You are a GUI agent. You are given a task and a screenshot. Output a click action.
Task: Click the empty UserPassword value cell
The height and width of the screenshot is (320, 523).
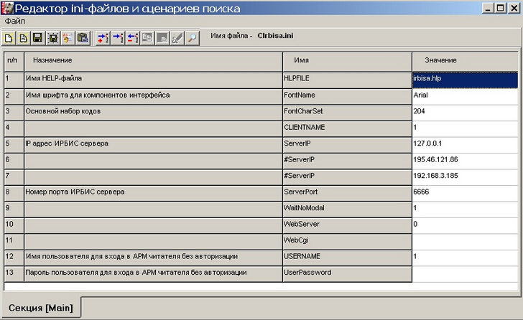[x=466, y=273]
